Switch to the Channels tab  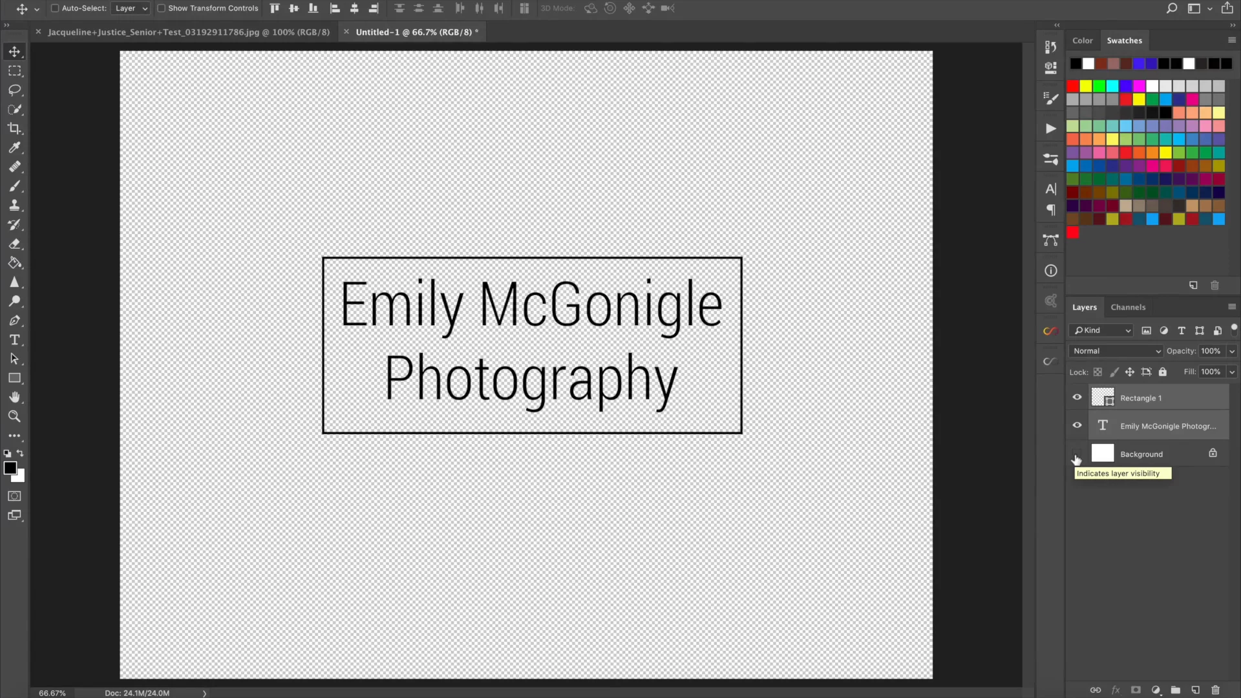click(1128, 307)
